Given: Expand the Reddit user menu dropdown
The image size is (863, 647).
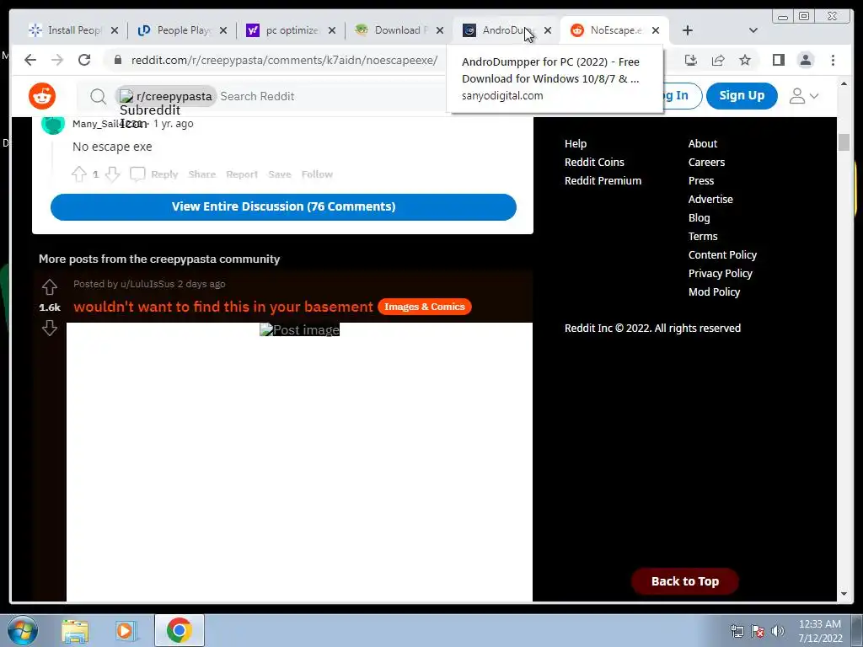Looking at the screenshot, I should (804, 96).
